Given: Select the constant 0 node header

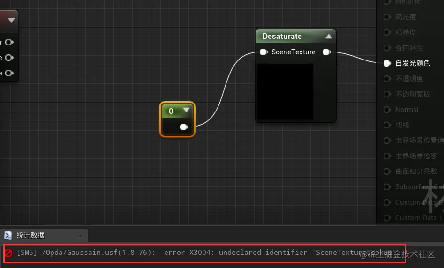Looking at the screenshot, I should point(177,111).
